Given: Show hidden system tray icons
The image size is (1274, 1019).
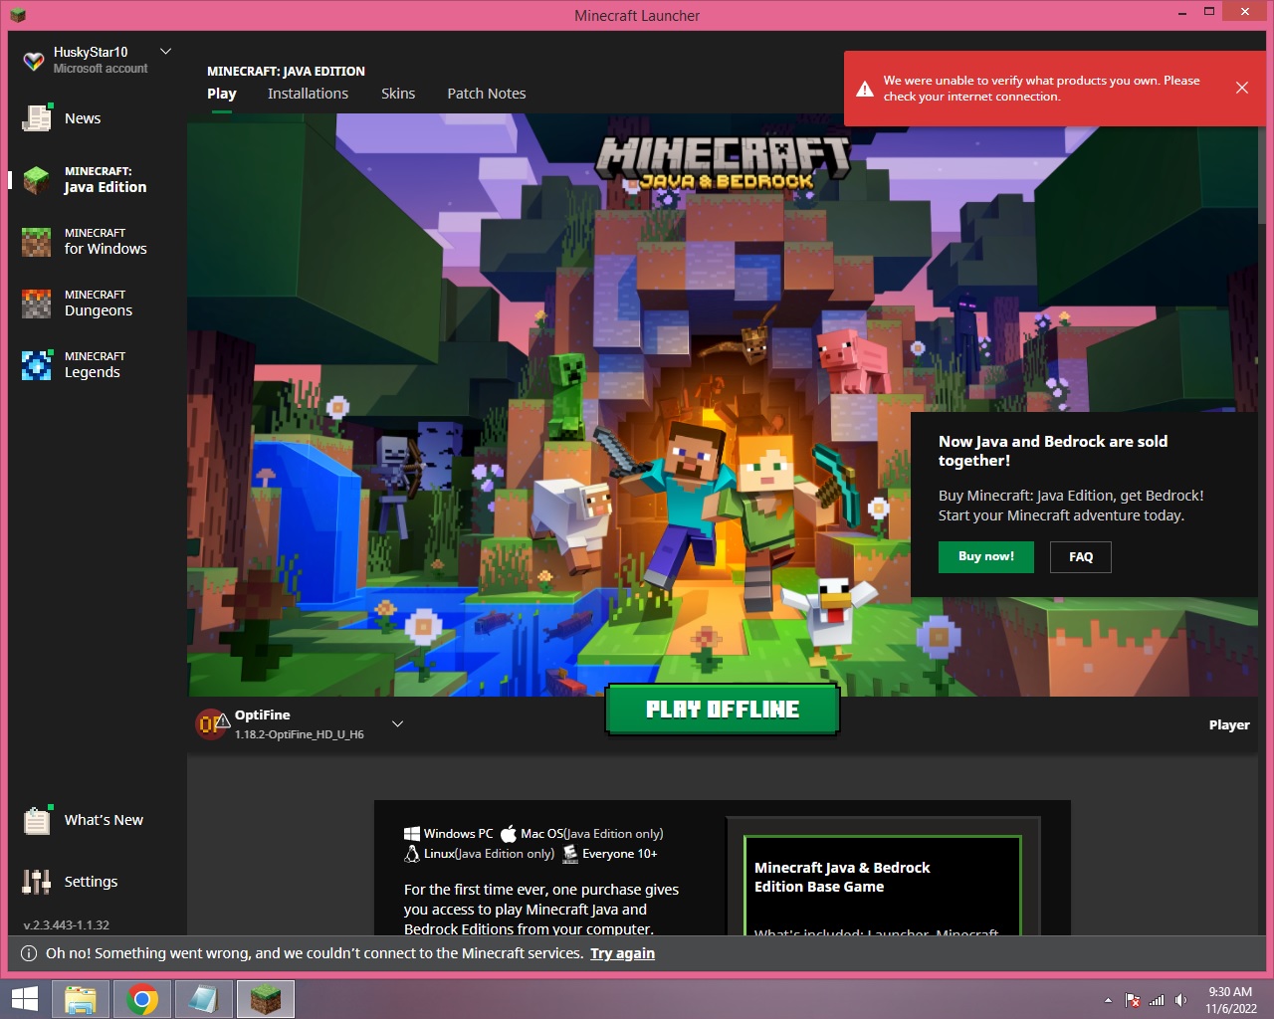Looking at the screenshot, I should [1108, 1000].
